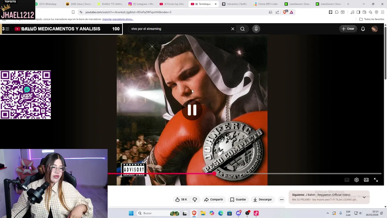Image resolution: width=387 pixels, height=218 pixels.
Task: Dislike the video with thumbs down
Action: [195, 200]
